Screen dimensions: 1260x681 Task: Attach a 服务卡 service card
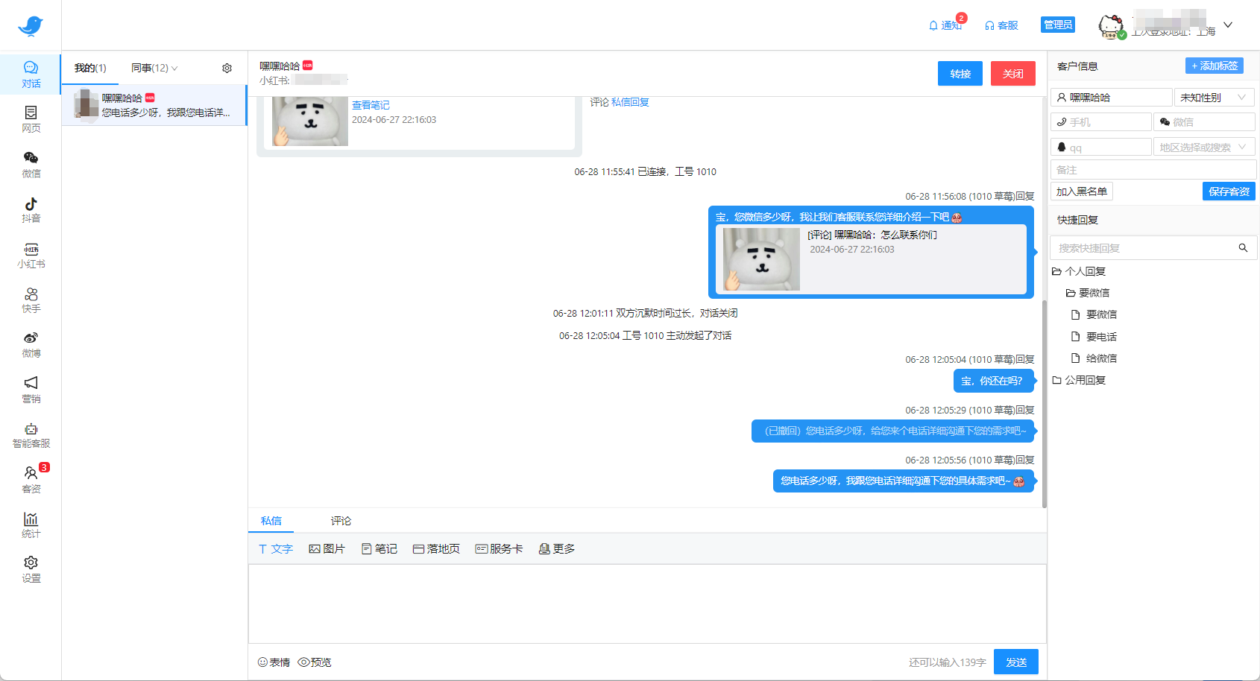[499, 548]
